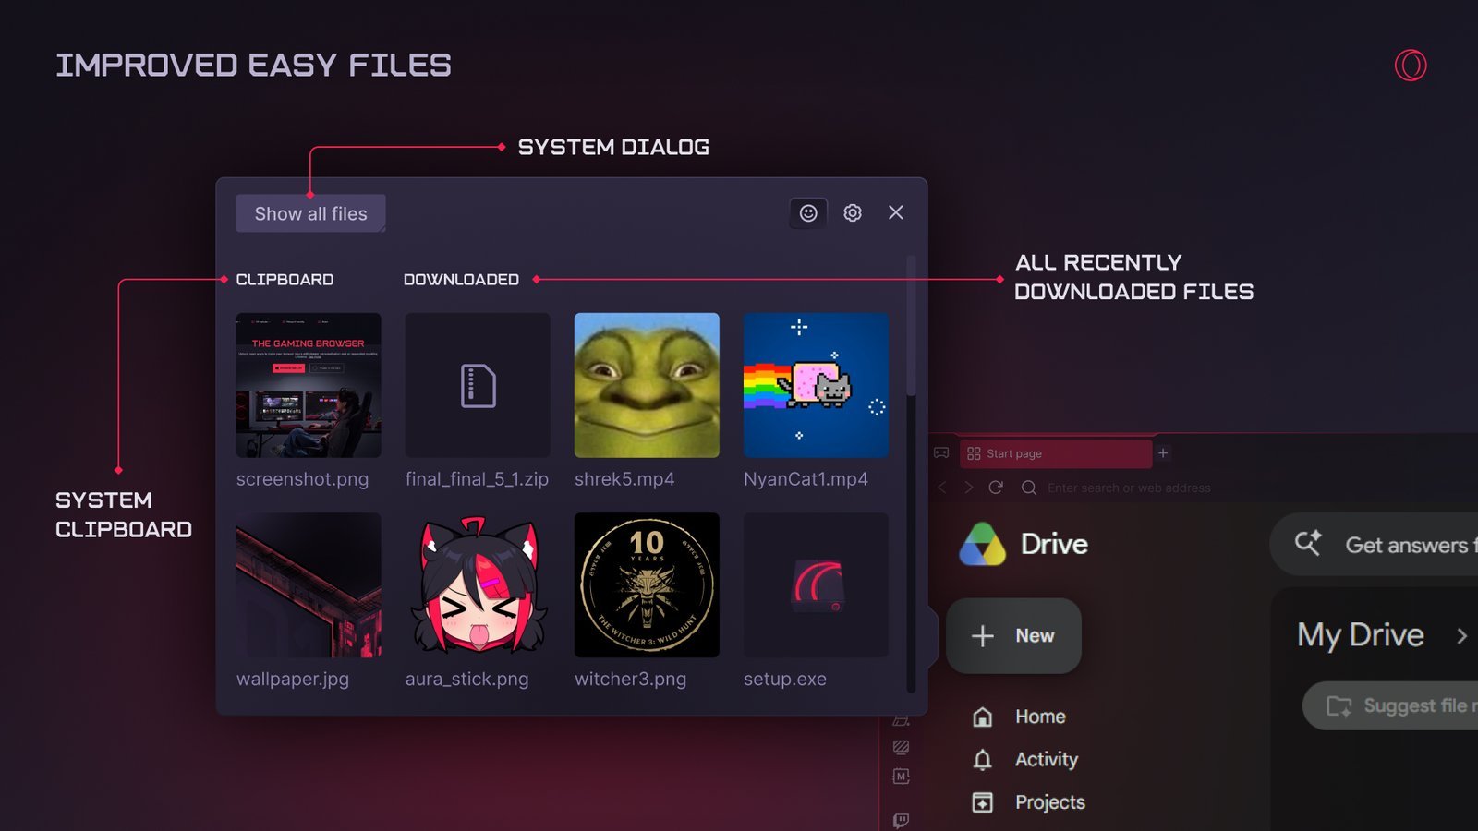
Task: Pick the aura_stick.png thumbnail
Action: coord(478,585)
